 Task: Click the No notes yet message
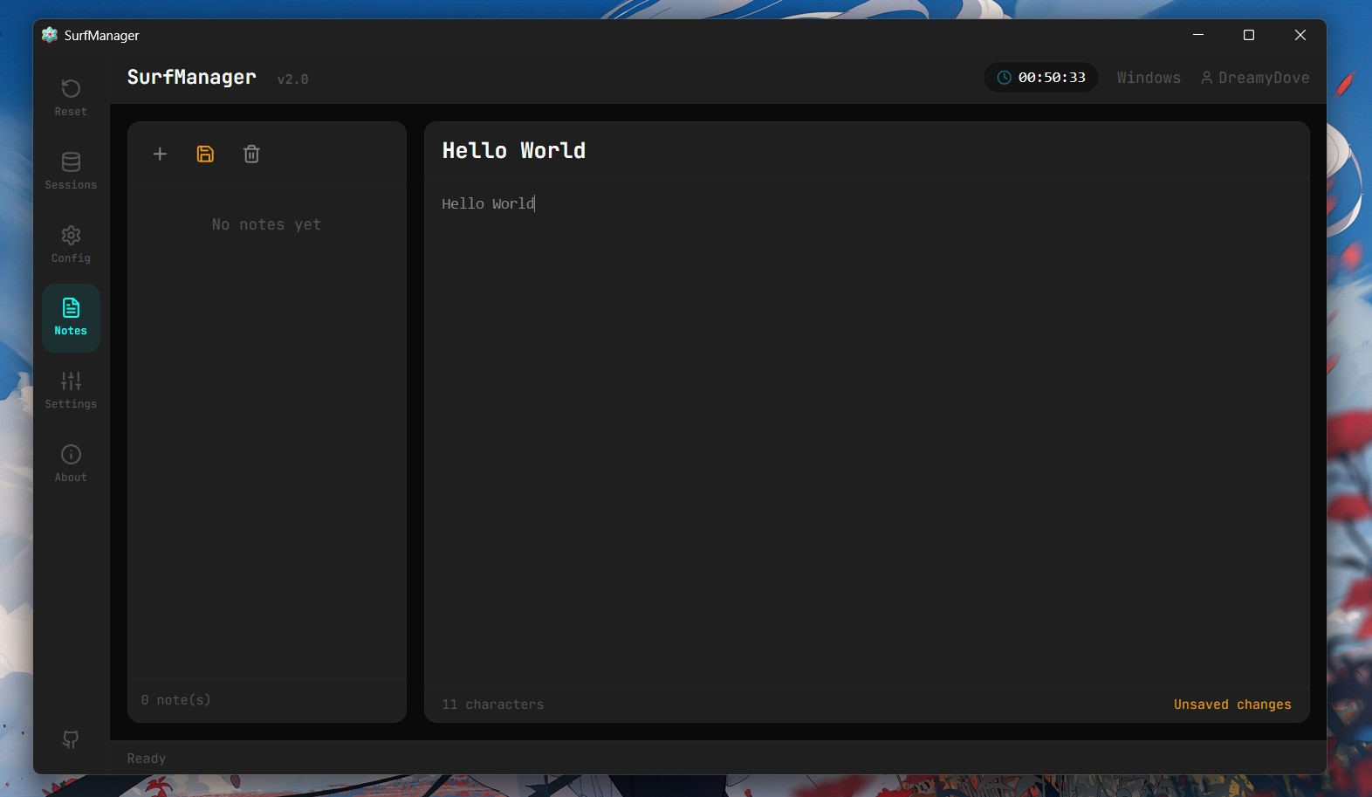(267, 224)
